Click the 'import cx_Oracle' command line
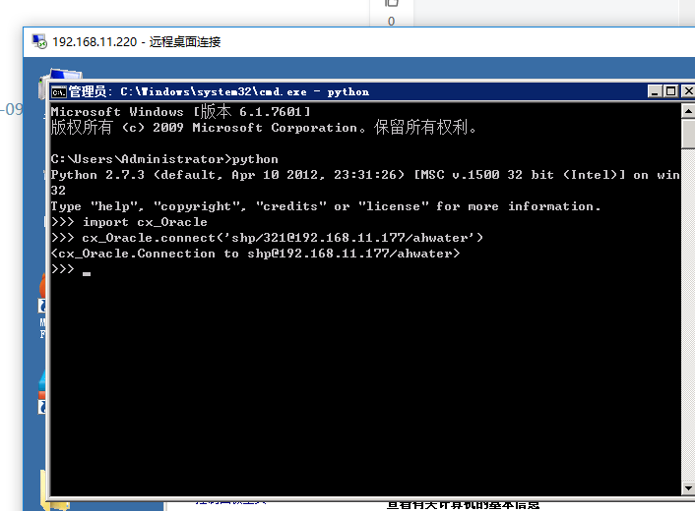695x511 pixels. [x=129, y=222]
